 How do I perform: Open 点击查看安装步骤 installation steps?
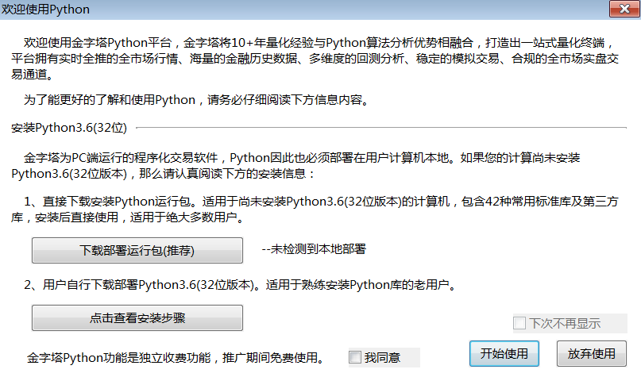pyautogui.click(x=137, y=317)
